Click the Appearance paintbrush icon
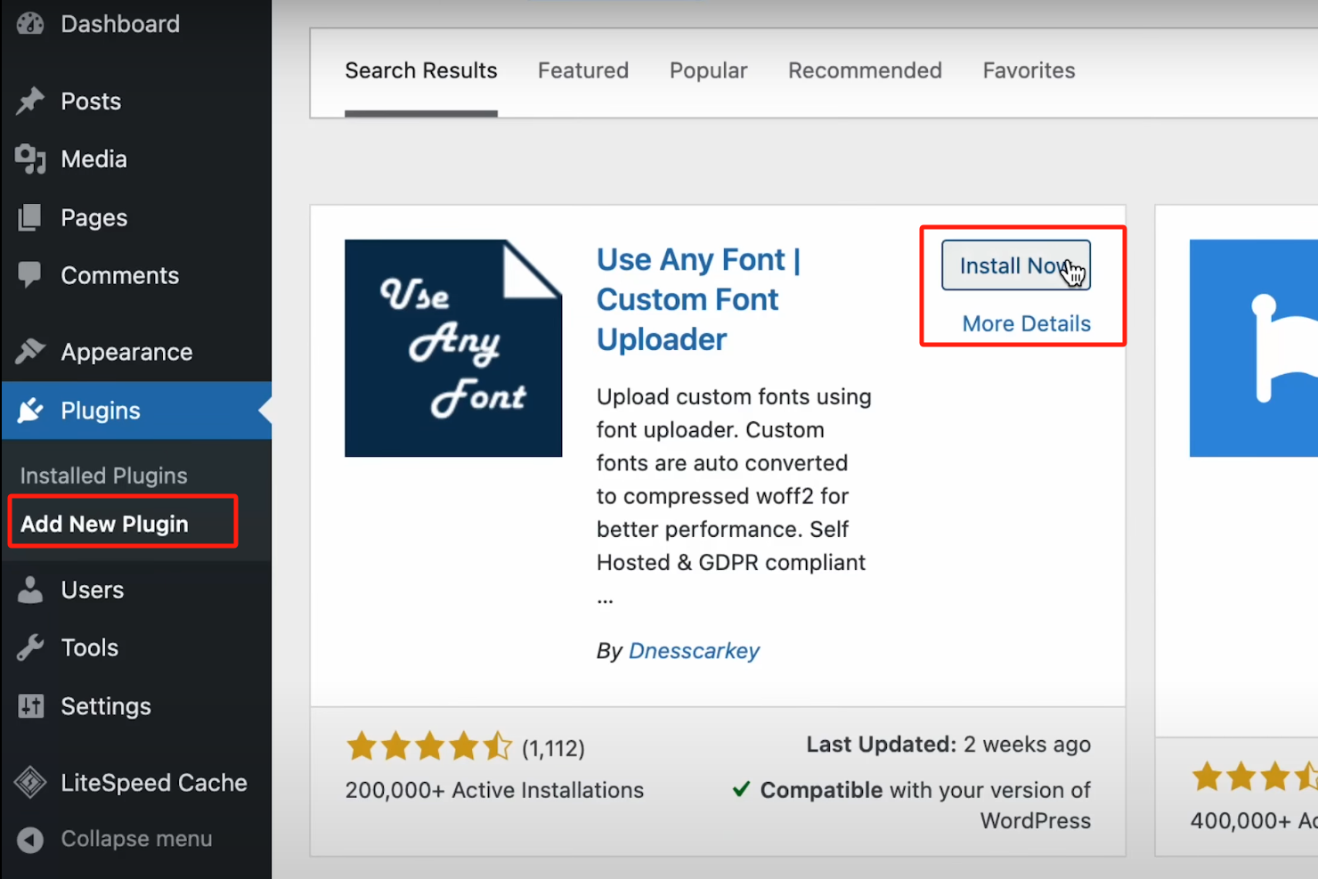 click(x=30, y=352)
